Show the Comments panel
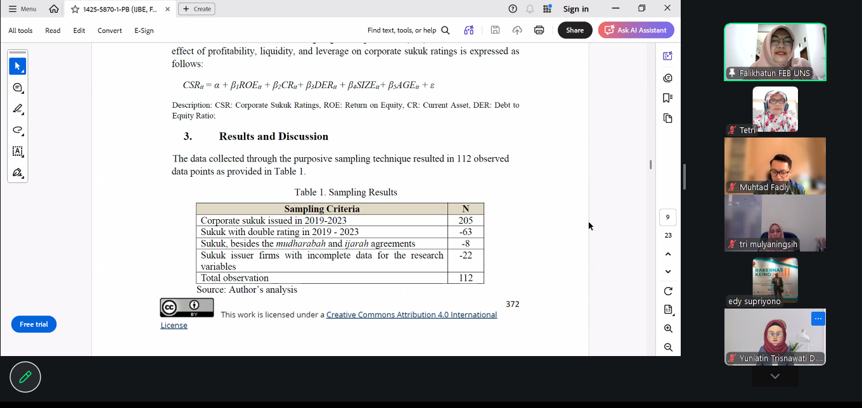The image size is (862, 408). coord(667,78)
